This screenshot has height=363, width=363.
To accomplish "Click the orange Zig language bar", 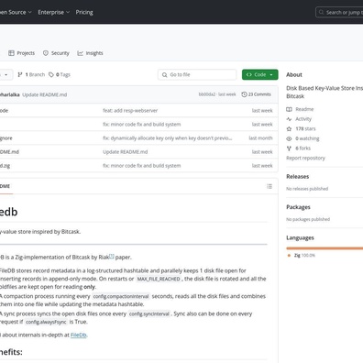I will click(324, 248).
